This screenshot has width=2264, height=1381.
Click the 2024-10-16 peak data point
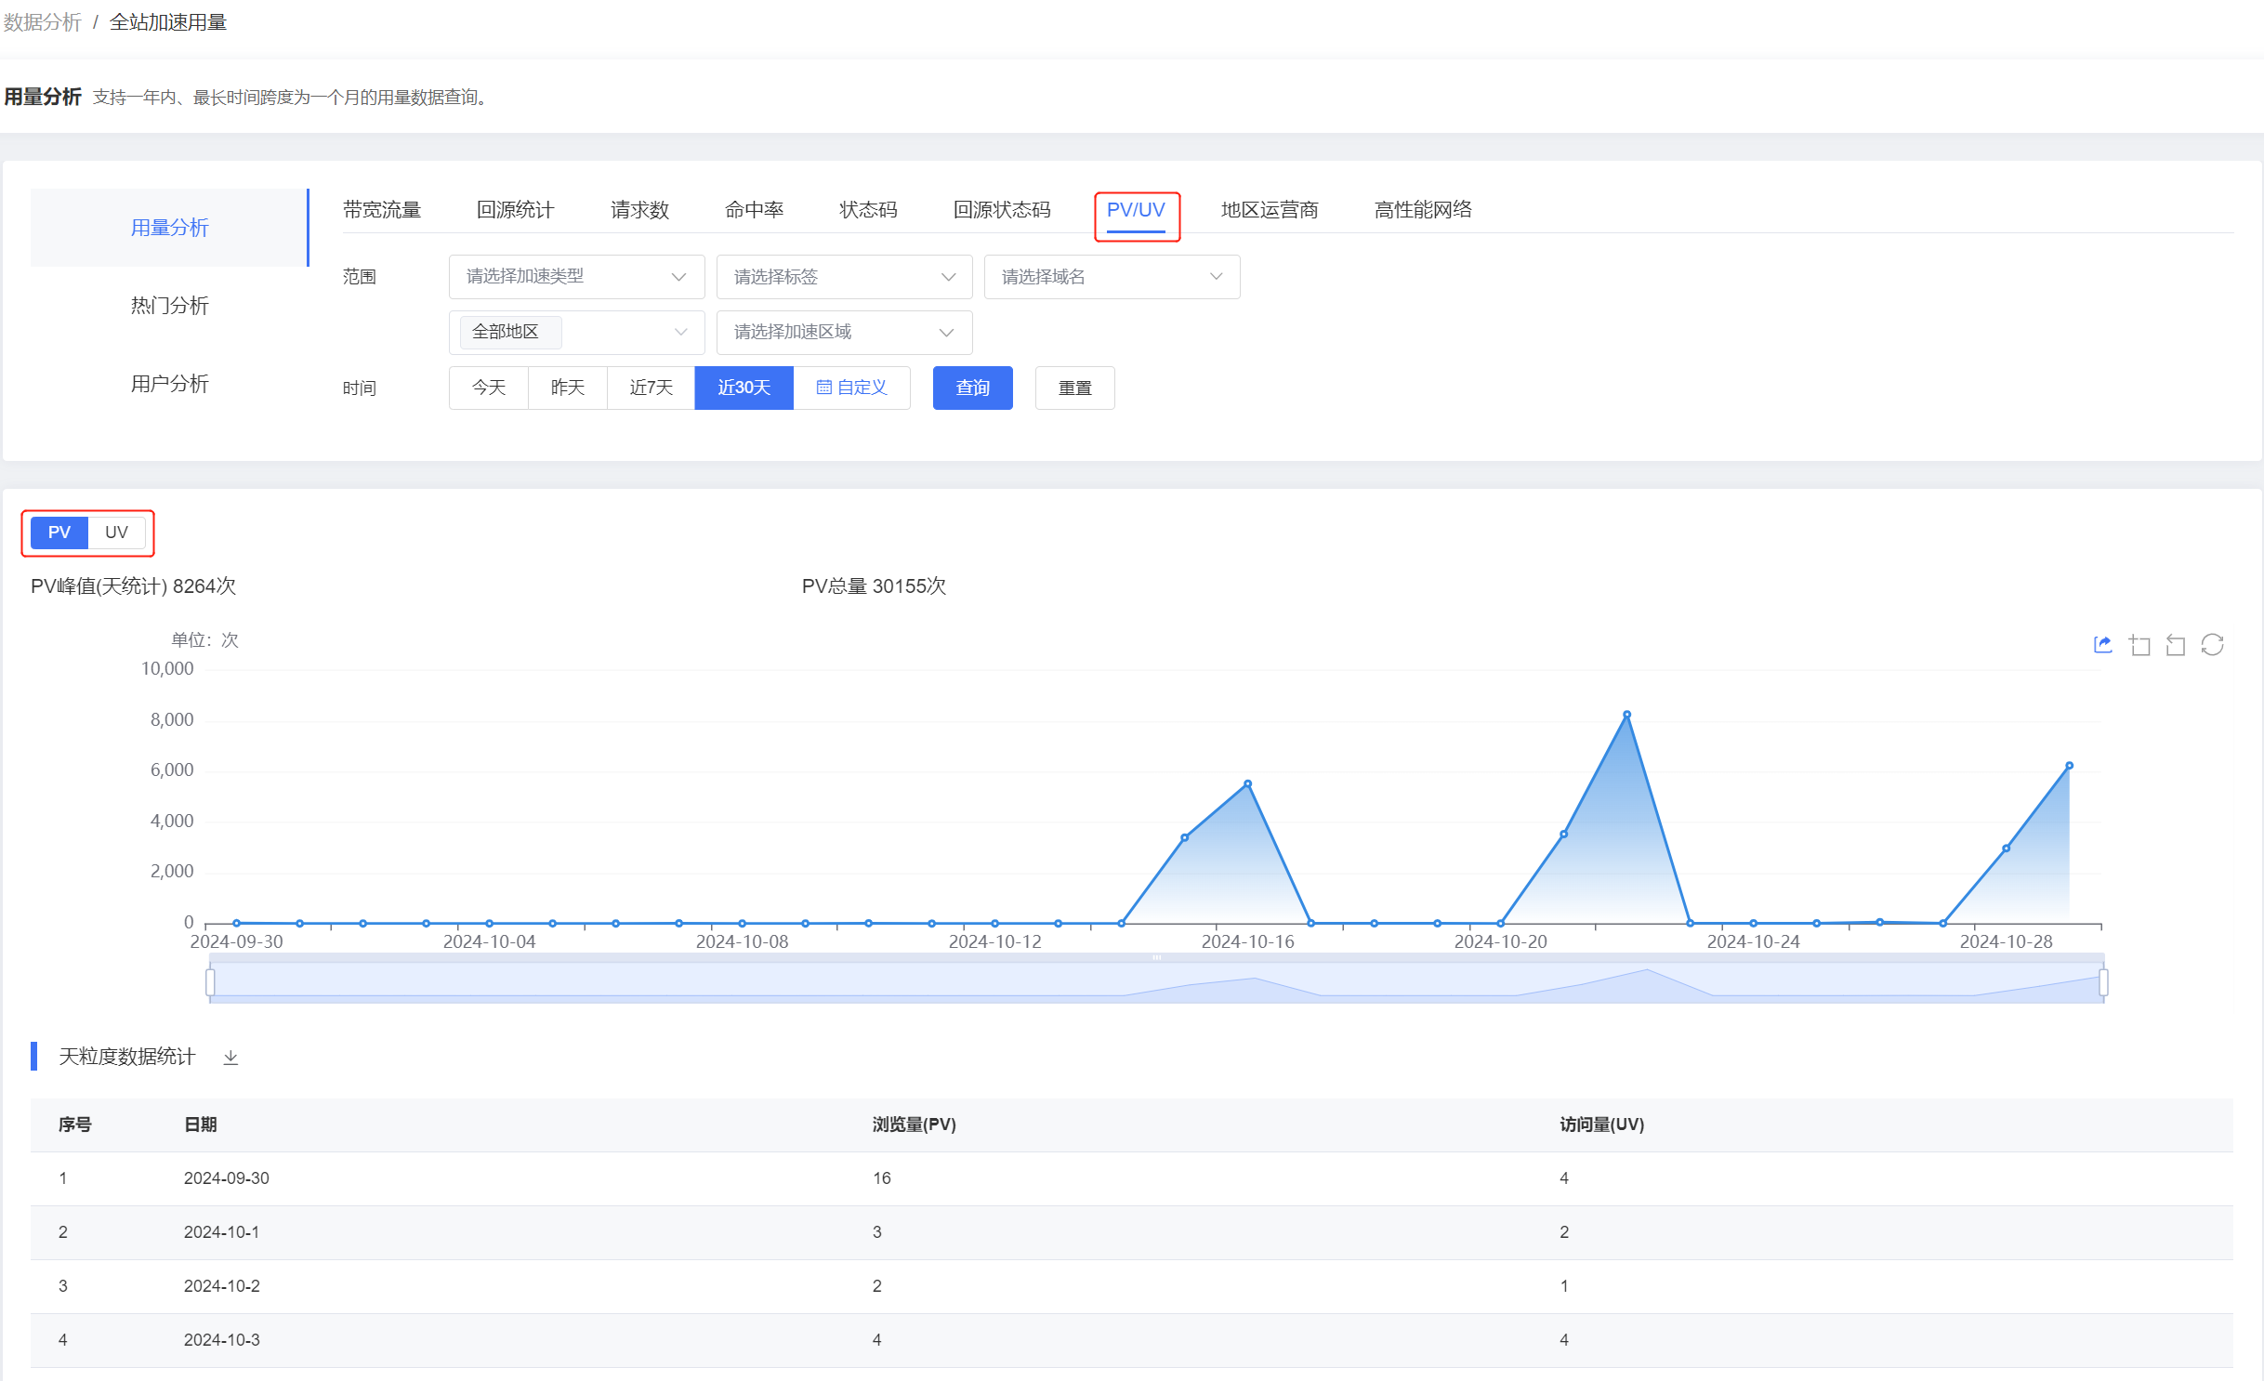click(x=1247, y=783)
